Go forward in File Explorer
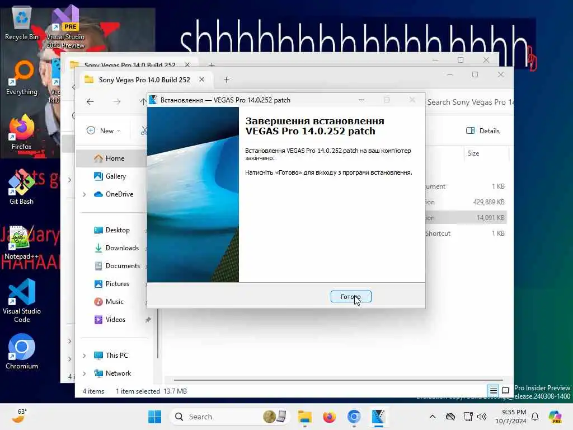 [x=116, y=102]
